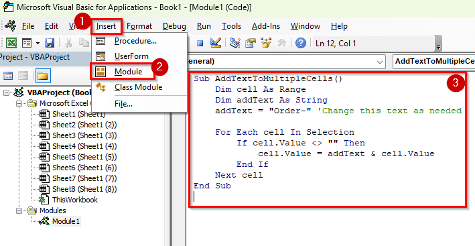Choose Class Module from Insert menu
This screenshot has width=475, height=246.
pos(139,87)
